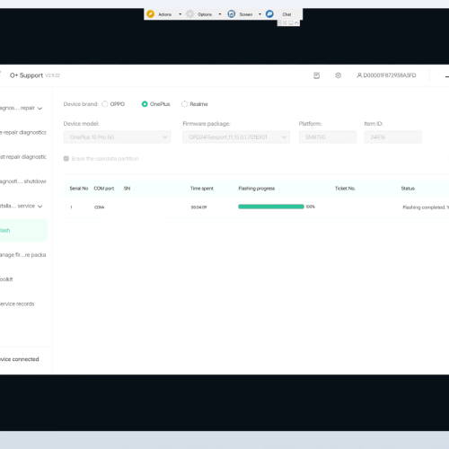Viewport: 449px width, 449px height.
Task: Click the Actions label in remote toolbar
Action: (x=165, y=14)
